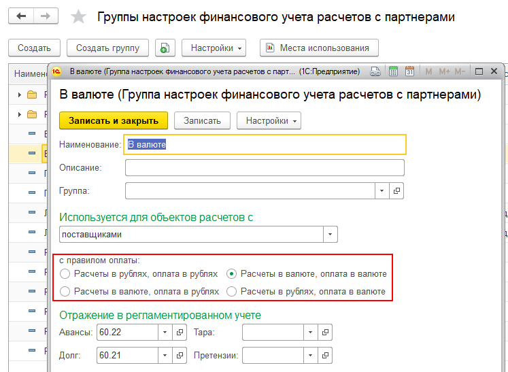
Task: Click the back navigation arrow
Action: coord(21,16)
